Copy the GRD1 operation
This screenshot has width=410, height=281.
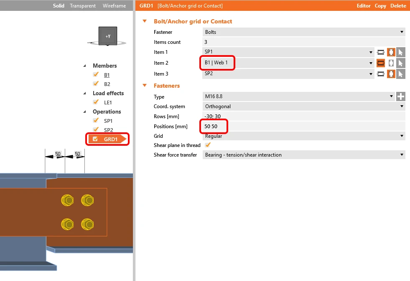[380, 6]
